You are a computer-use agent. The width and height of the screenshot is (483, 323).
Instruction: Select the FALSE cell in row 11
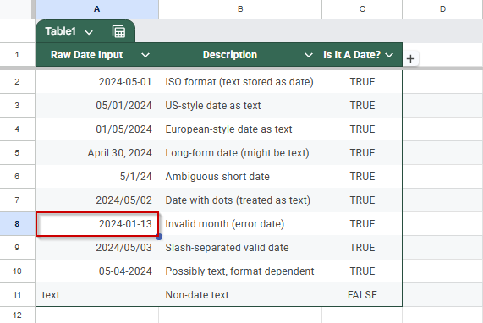tap(362, 294)
